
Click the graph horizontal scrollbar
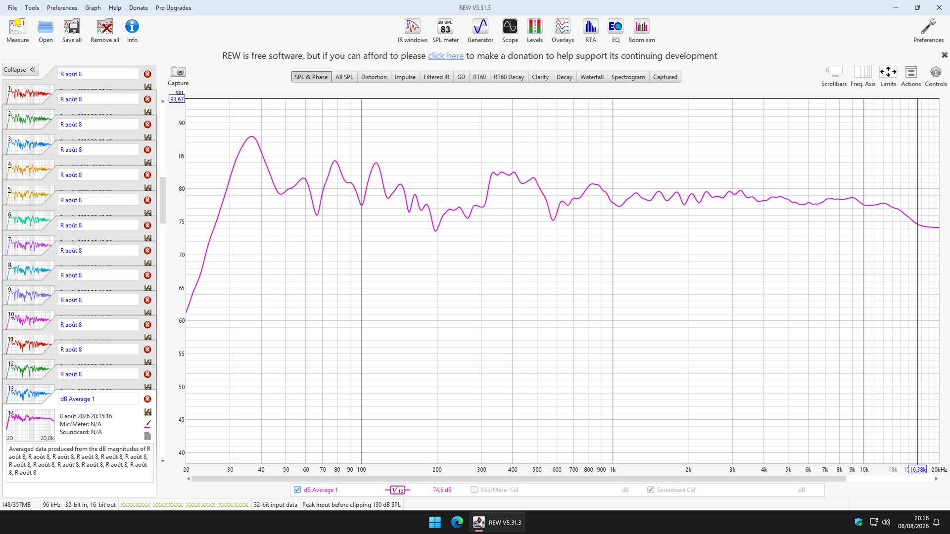pyautogui.click(x=519, y=479)
